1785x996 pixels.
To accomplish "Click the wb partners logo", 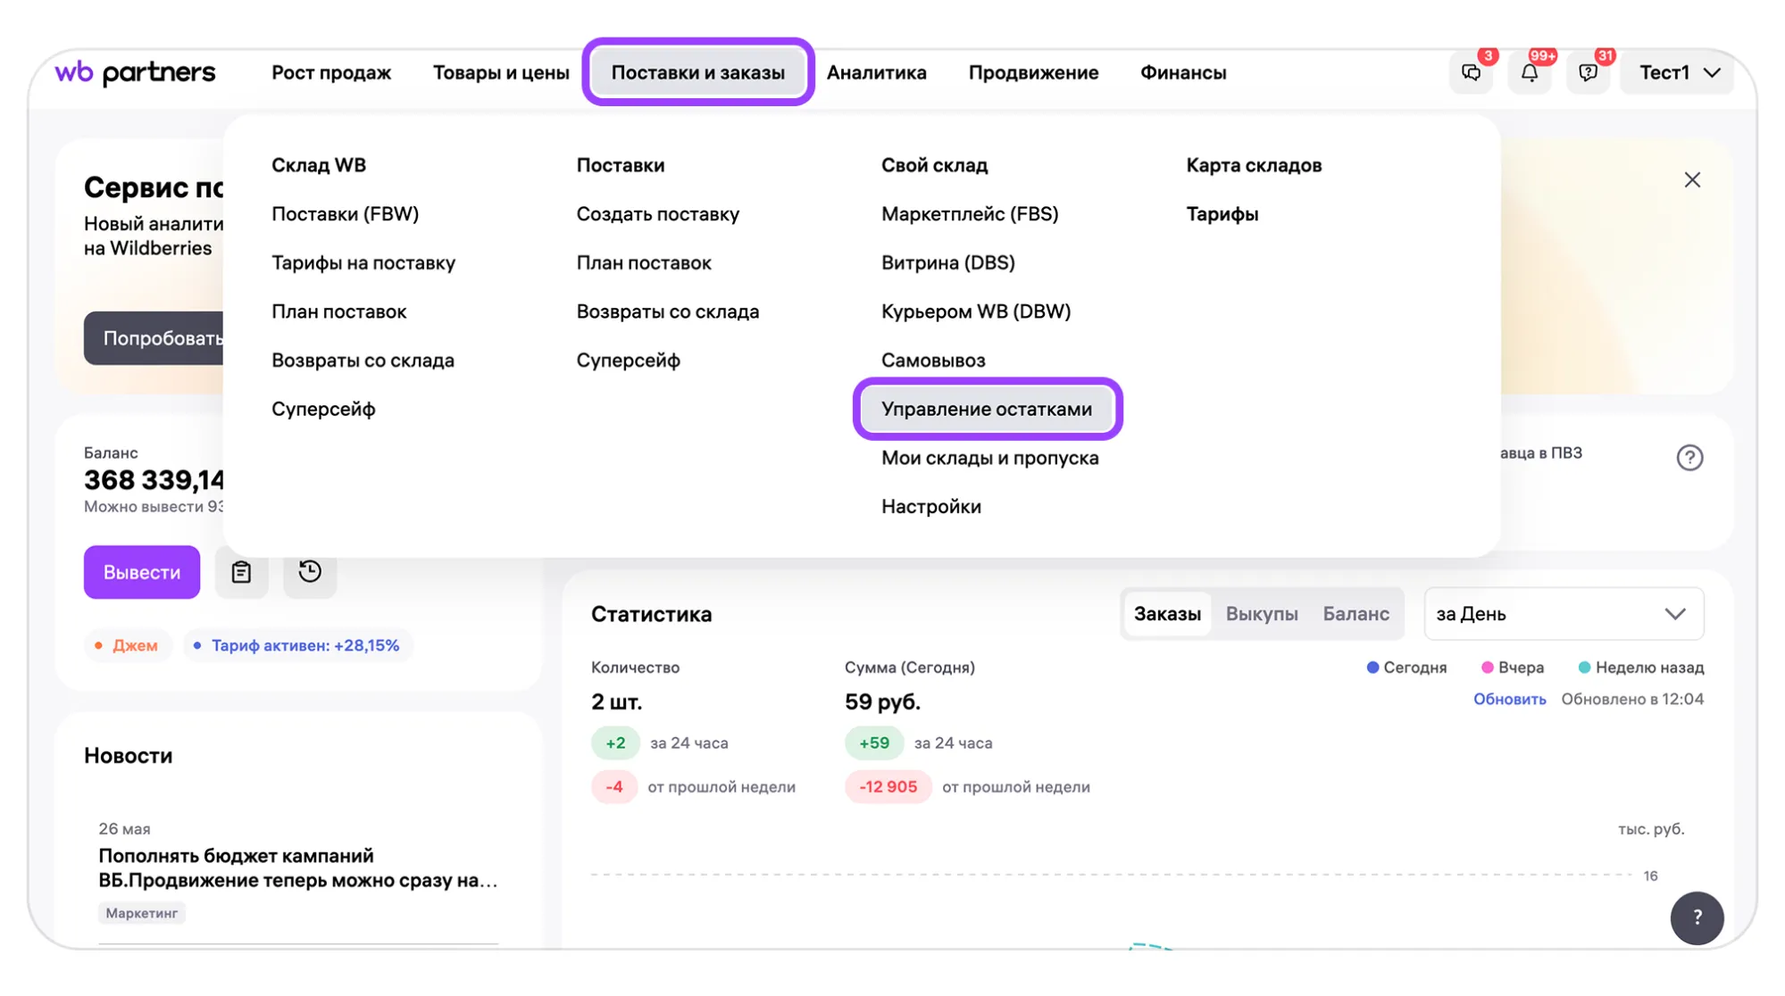I will pyautogui.click(x=135, y=72).
